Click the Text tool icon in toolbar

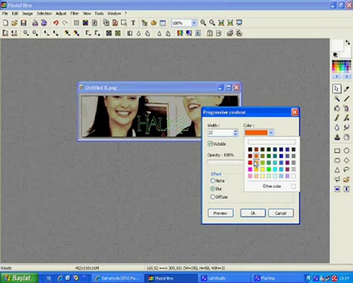(x=133, y=23)
